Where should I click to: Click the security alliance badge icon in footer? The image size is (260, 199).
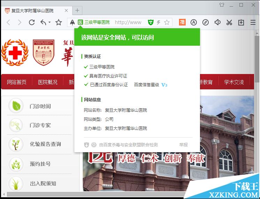pyautogui.click(x=94, y=145)
